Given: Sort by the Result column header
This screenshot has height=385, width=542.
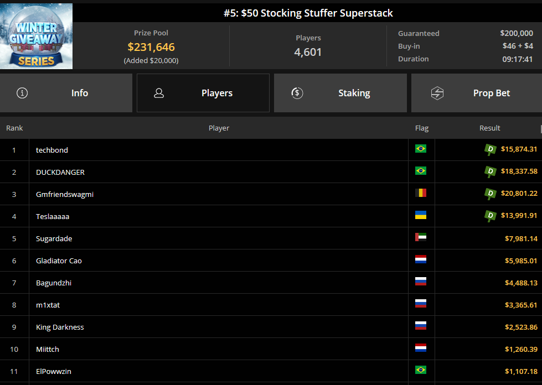Looking at the screenshot, I should pyautogui.click(x=490, y=128).
